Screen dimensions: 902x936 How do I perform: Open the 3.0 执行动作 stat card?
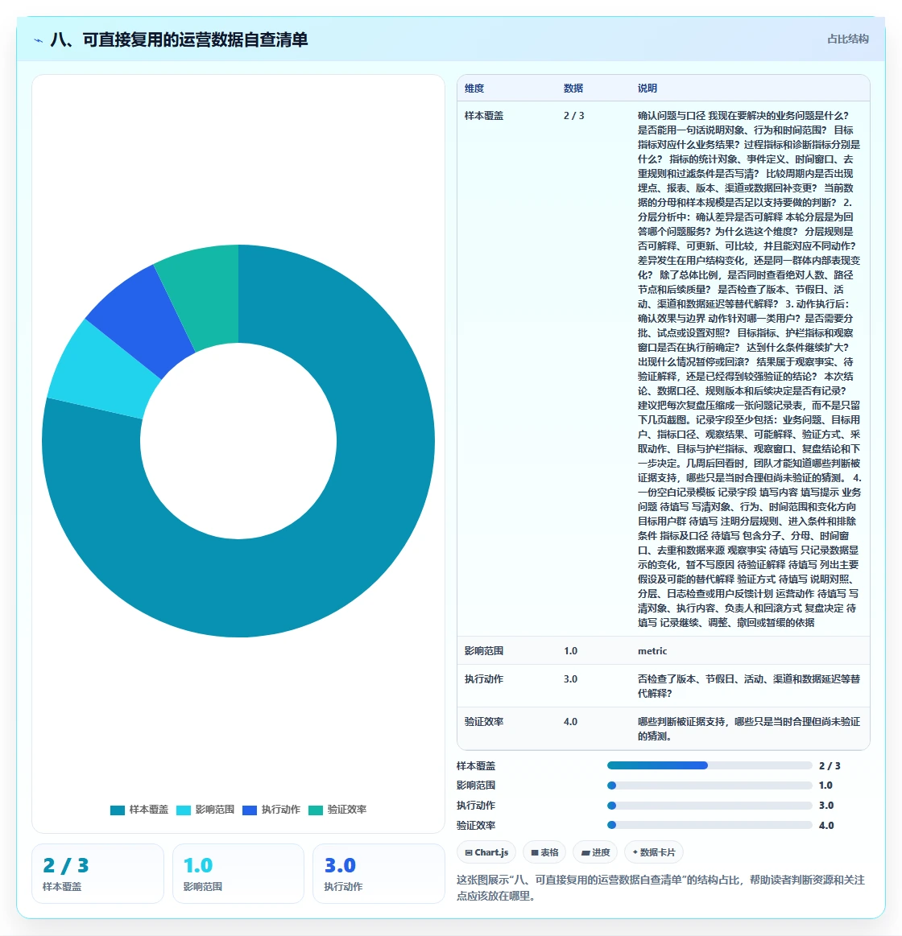379,874
